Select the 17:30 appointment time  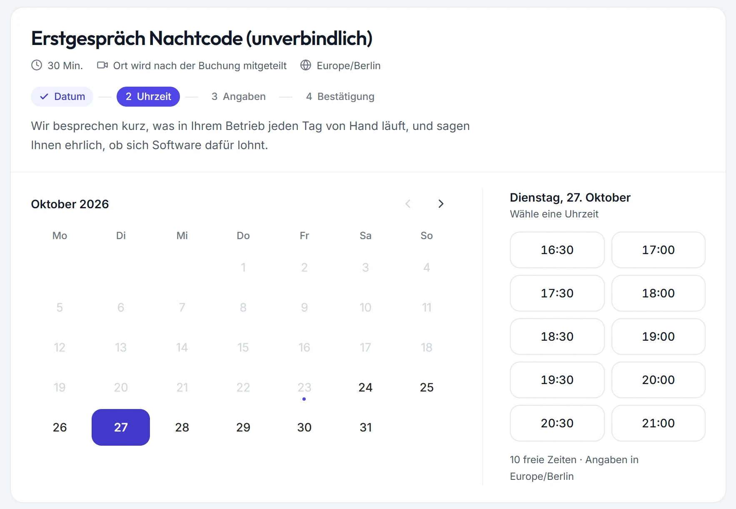(x=557, y=293)
